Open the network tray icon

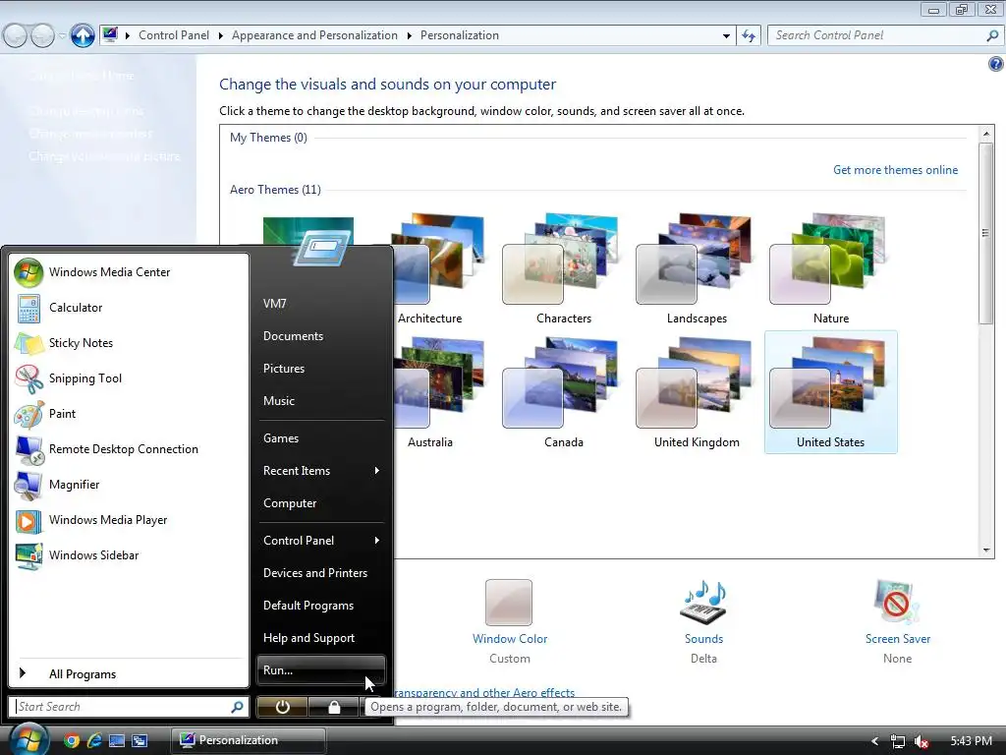898,741
